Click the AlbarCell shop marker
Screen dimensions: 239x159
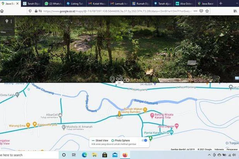pos(60,115)
